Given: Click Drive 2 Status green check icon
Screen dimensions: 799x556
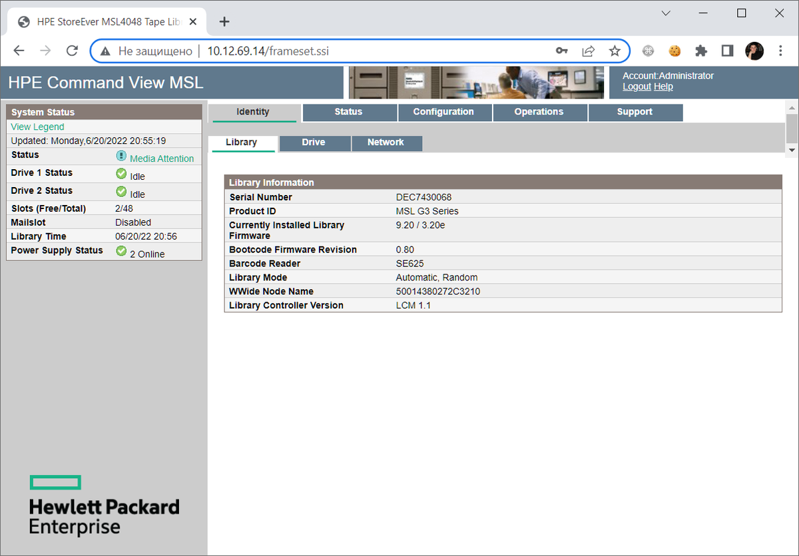Looking at the screenshot, I should click(121, 192).
